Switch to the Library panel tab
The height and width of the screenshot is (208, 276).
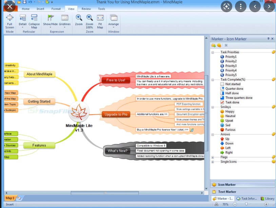268,199
